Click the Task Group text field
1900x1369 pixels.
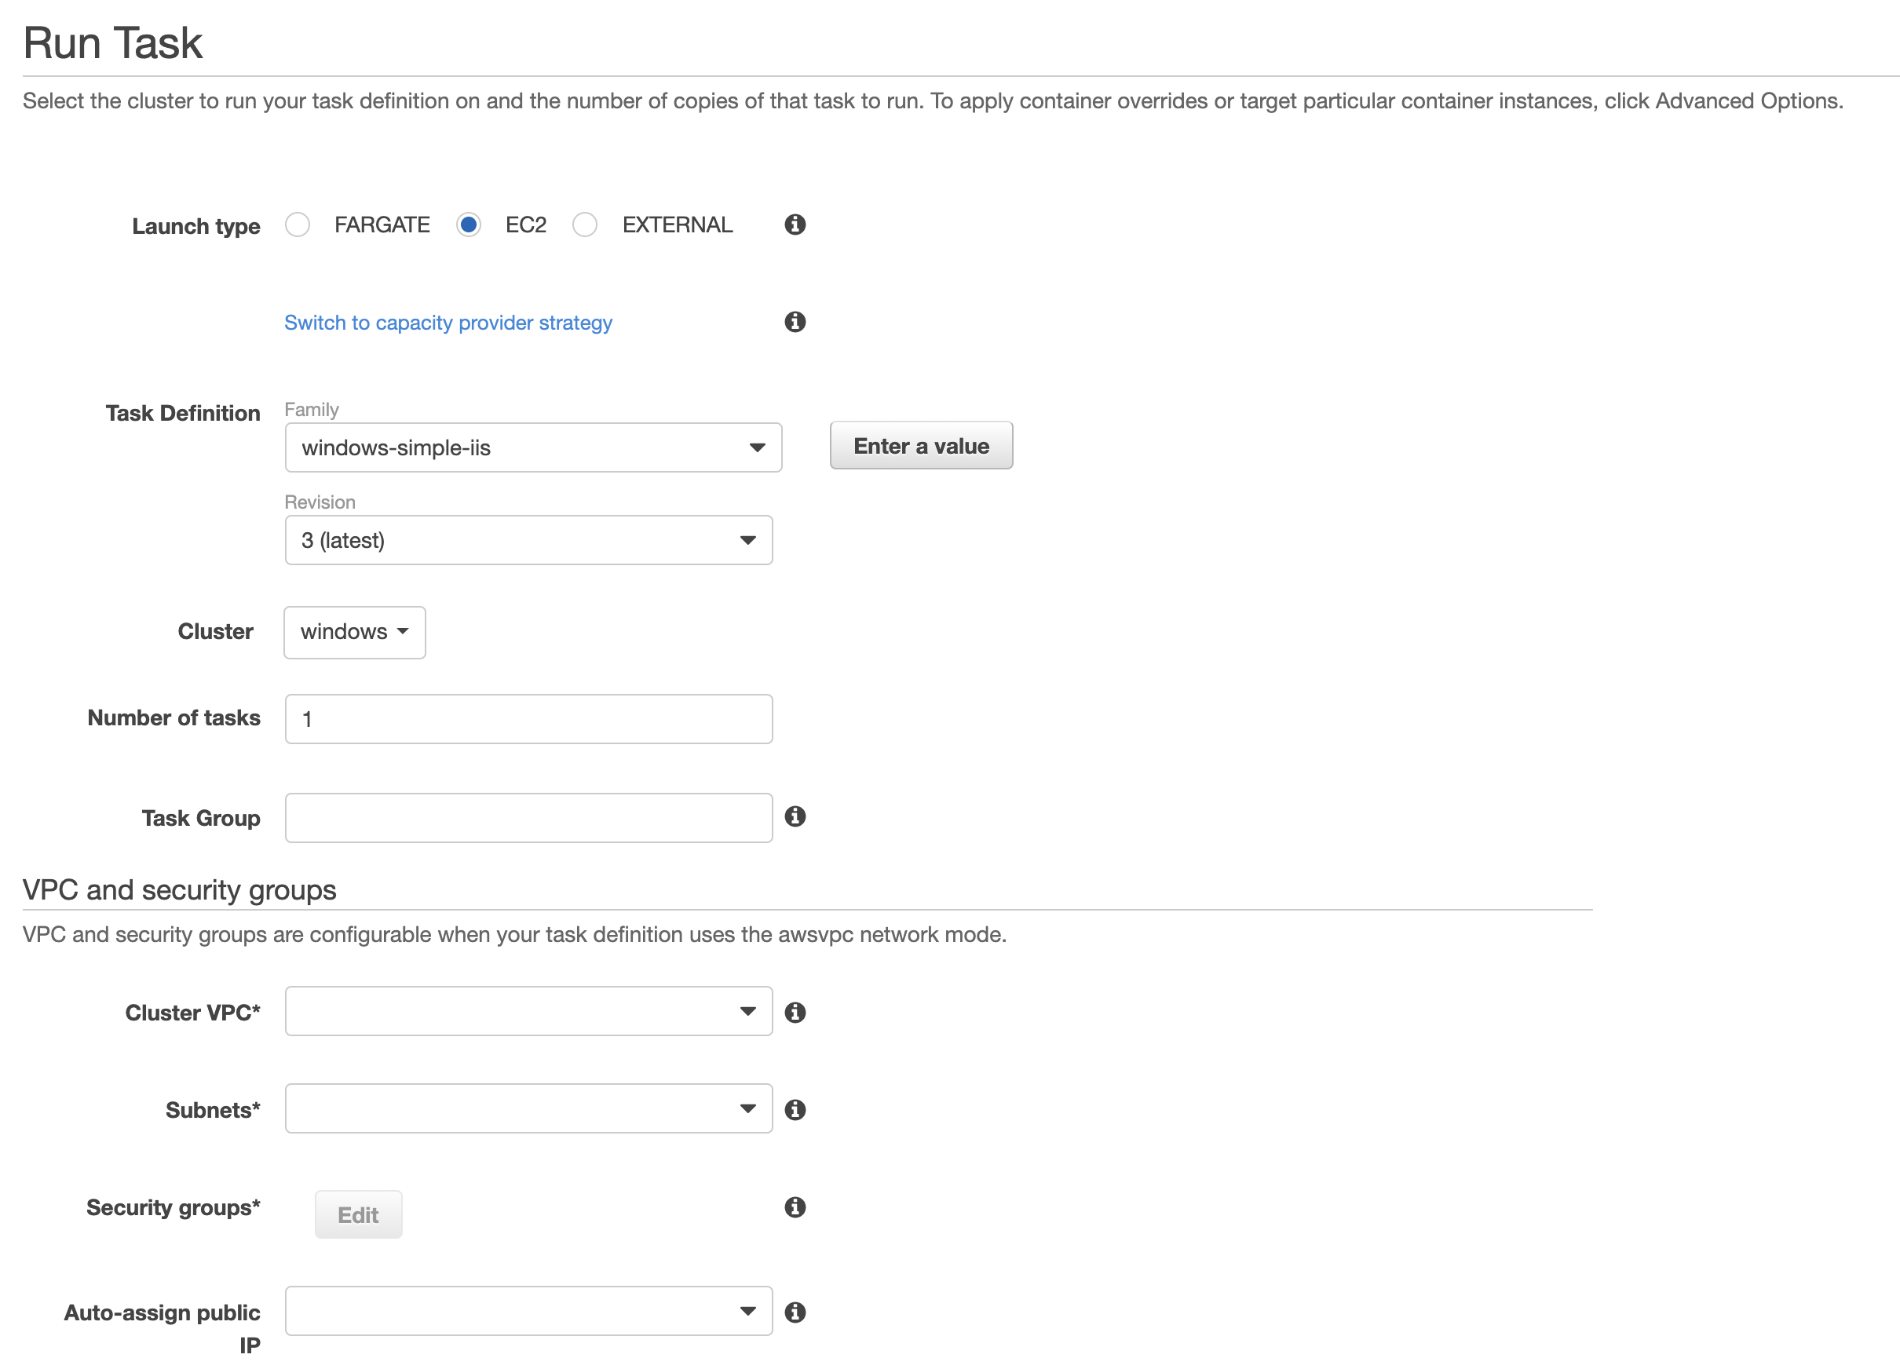528,818
